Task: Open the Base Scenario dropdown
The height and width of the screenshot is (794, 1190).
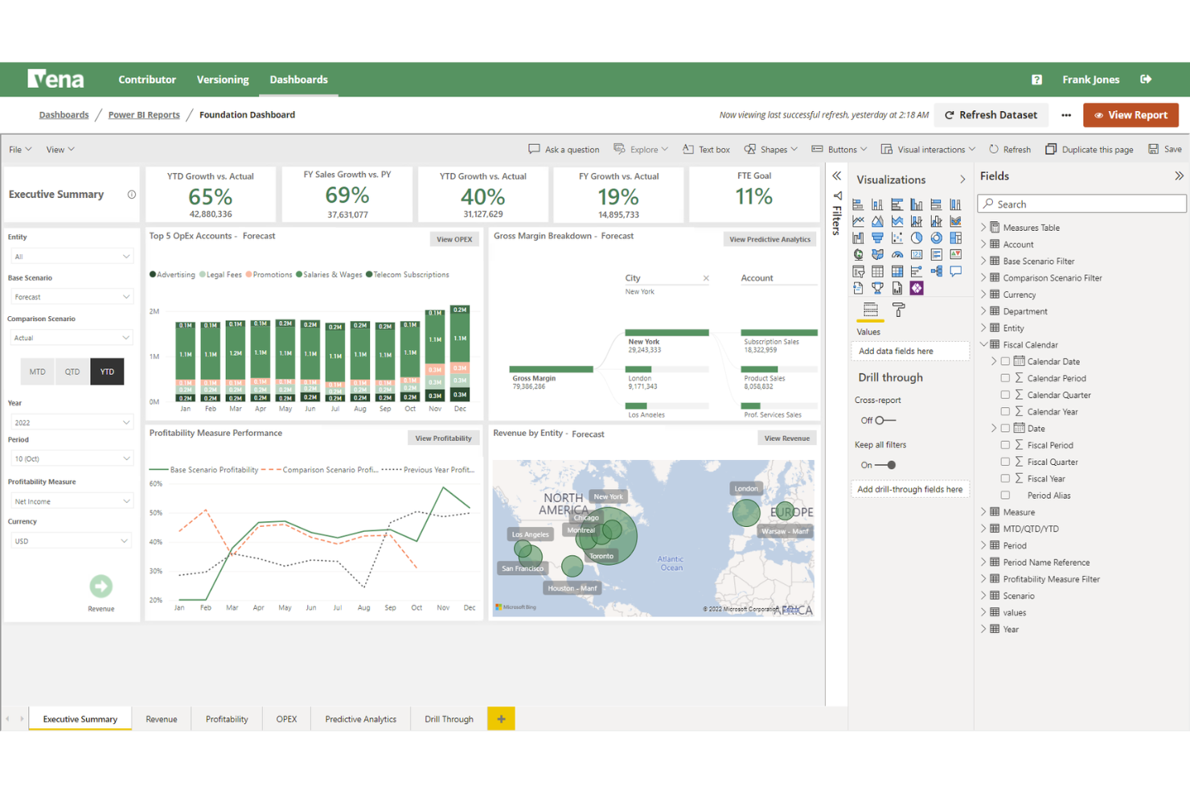Action: (72, 296)
